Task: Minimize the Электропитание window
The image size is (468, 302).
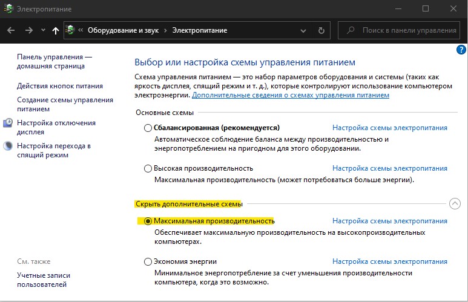Action: [398, 9]
